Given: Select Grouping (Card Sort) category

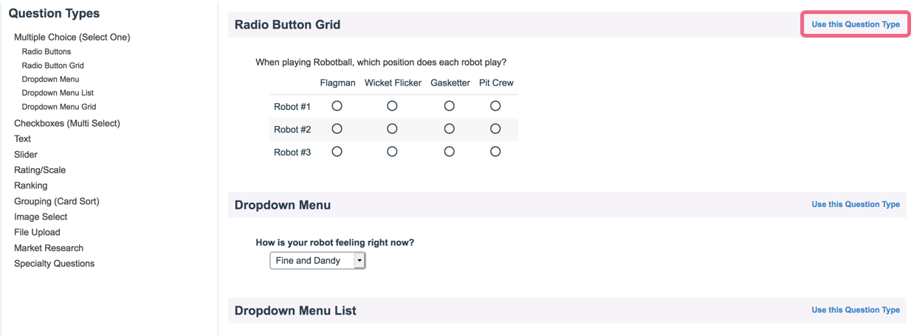Looking at the screenshot, I should click(x=56, y=201).
